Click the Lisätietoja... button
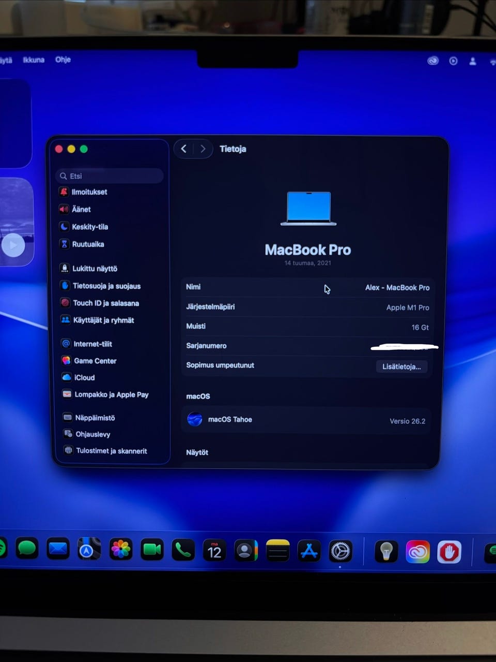The image size is (496, 662). click(x=401, y=366)
